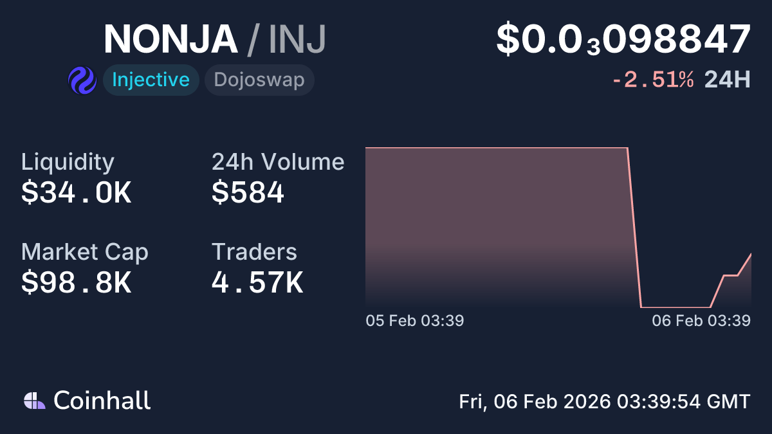Click the 05 Feb 03:39 axis label
Screen dimensions: 772x434
pos(414,320)
